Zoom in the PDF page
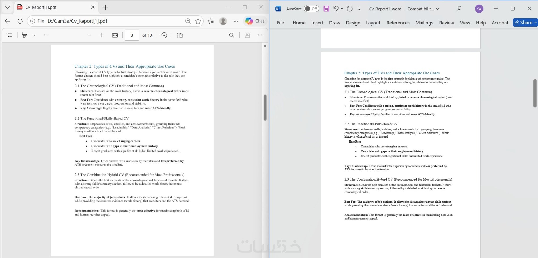The width and height of the screenshot is (538, 258). pos(102,35)
